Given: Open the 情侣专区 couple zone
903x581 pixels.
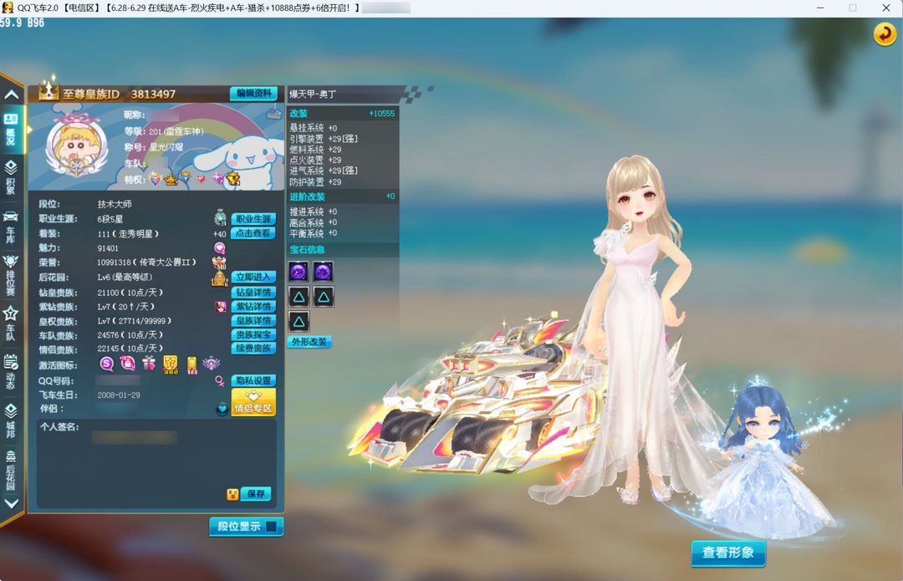Looking at the screenshot, I should [253, 402].
